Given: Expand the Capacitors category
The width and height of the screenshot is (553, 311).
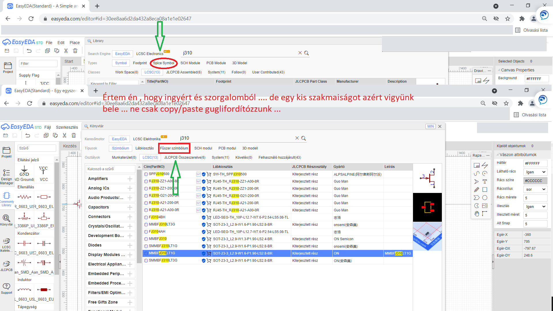Looking at the screenshot, I should [x=130, y=207].
